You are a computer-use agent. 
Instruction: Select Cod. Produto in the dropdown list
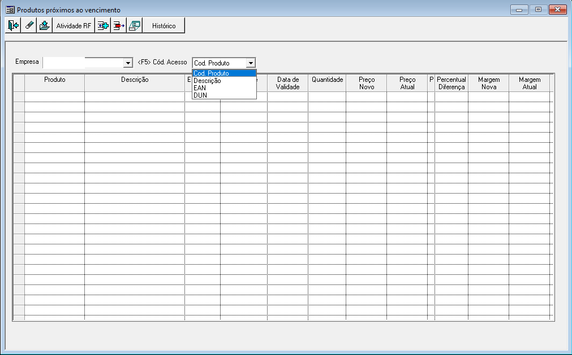(225, 73)
